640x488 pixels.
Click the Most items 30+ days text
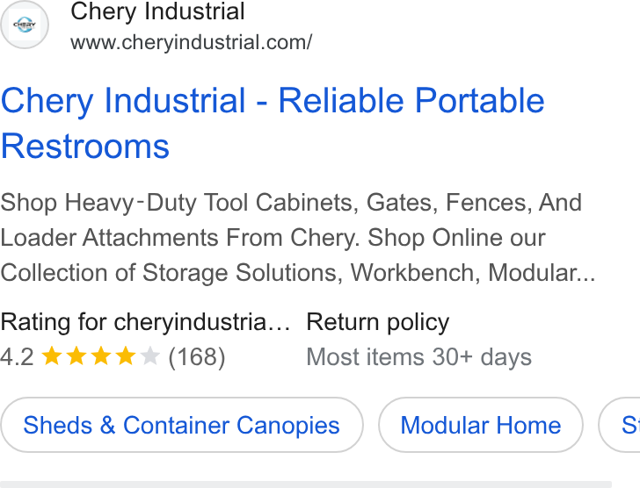418,357
